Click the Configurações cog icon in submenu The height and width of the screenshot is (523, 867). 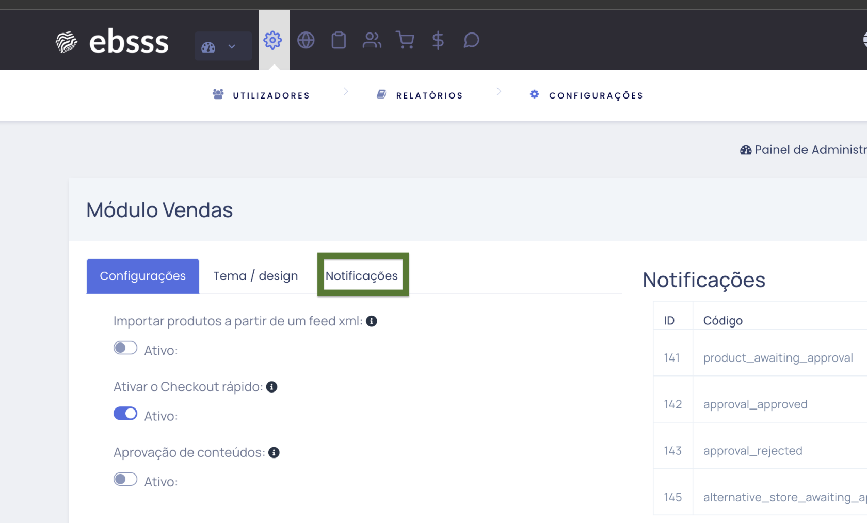click(535, 94)
